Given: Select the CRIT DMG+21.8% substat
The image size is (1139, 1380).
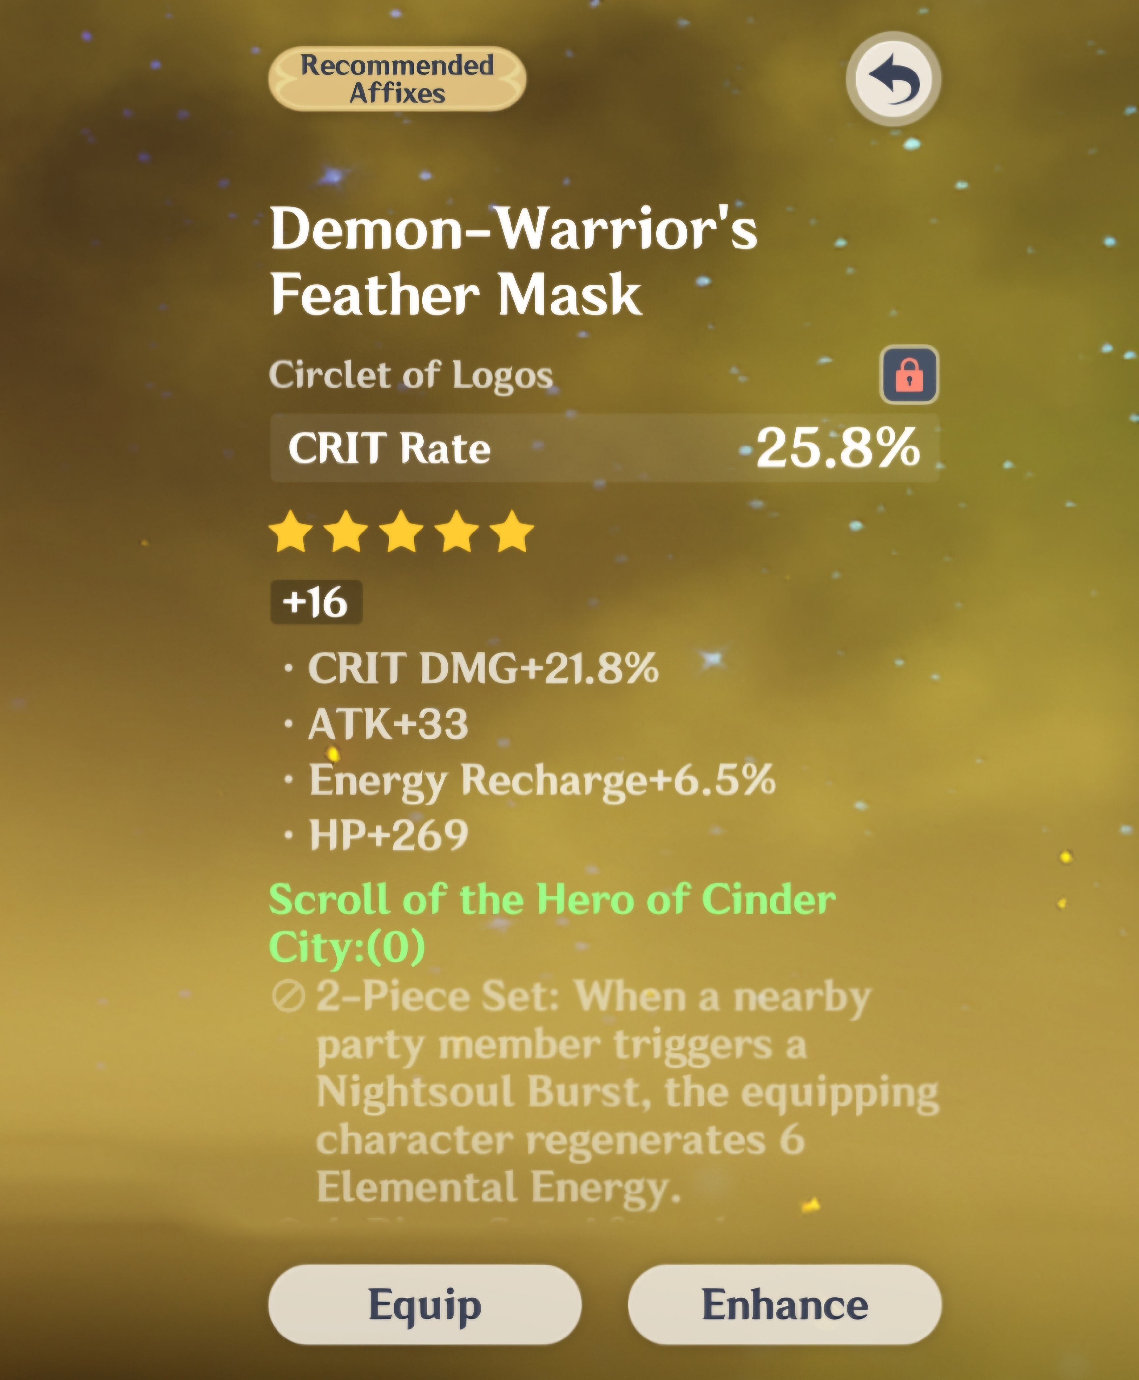Looking at the screenshot, I should point(483,668).
